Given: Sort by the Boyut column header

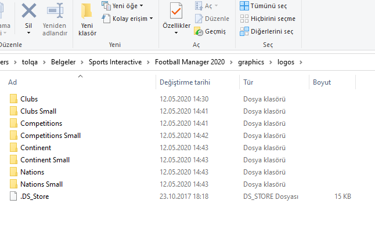Looking at the screenshot, I should pos(322,82).
